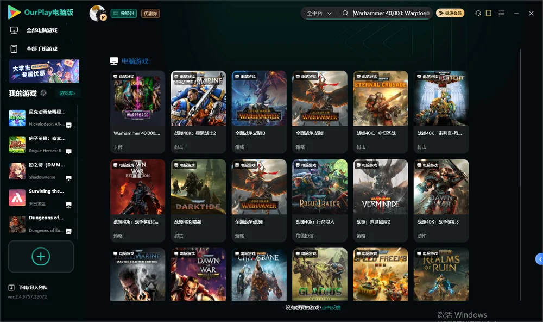Image resolution: width=543 pixels, height=322 pixels.
Task: Open 下载/导入列队 download queue
Action: 33,287
